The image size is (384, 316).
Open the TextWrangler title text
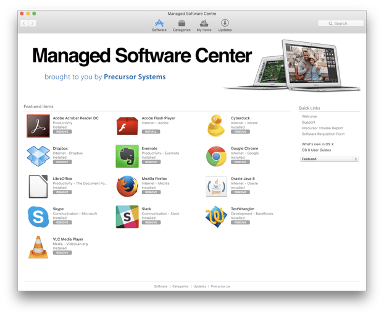[243, 209]
